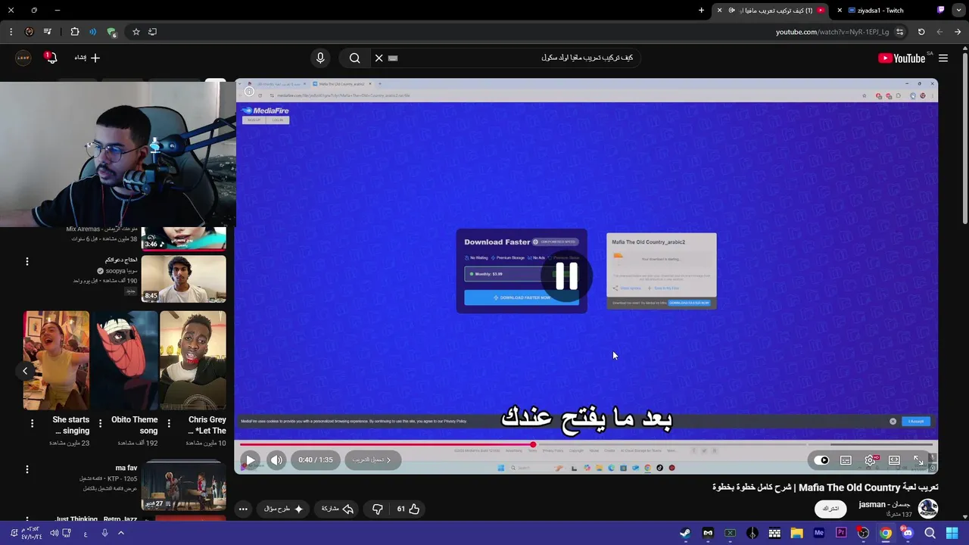The image size is (969, 545).
Task: Open a new browser tab
Action: coord(701,11)
